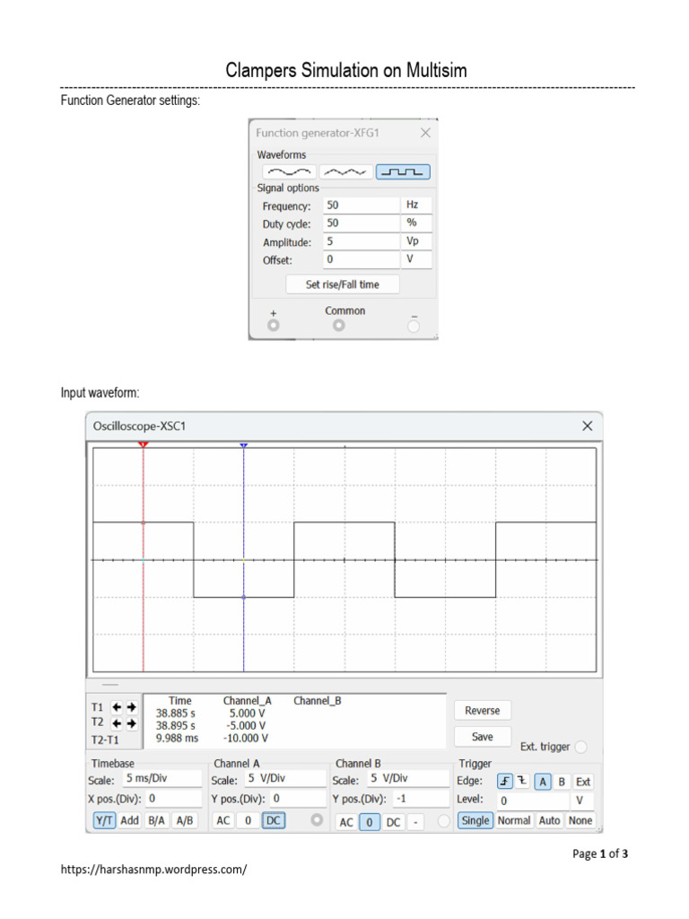This screenshot has width=689, height=919.
Task: Click the Offset value field
Action: pos(362,259)
